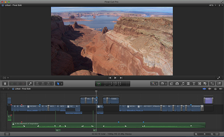The height and width of the screenshot is (137, 224).
Task: Connect clip to primary storyline button
Action: point(37,84)
